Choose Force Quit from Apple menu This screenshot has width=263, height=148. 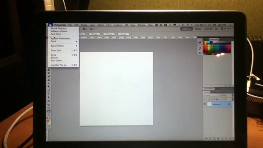click(x=63, y=50)
